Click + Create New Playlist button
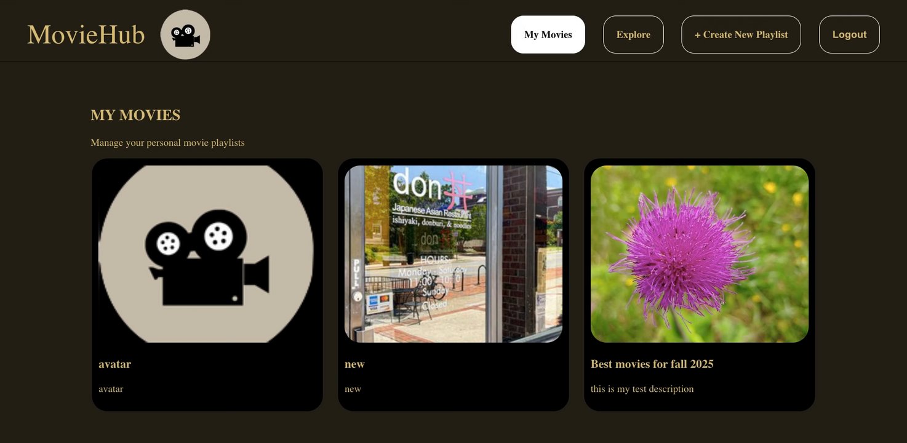 pyautogui.click(x=741, y=34)
